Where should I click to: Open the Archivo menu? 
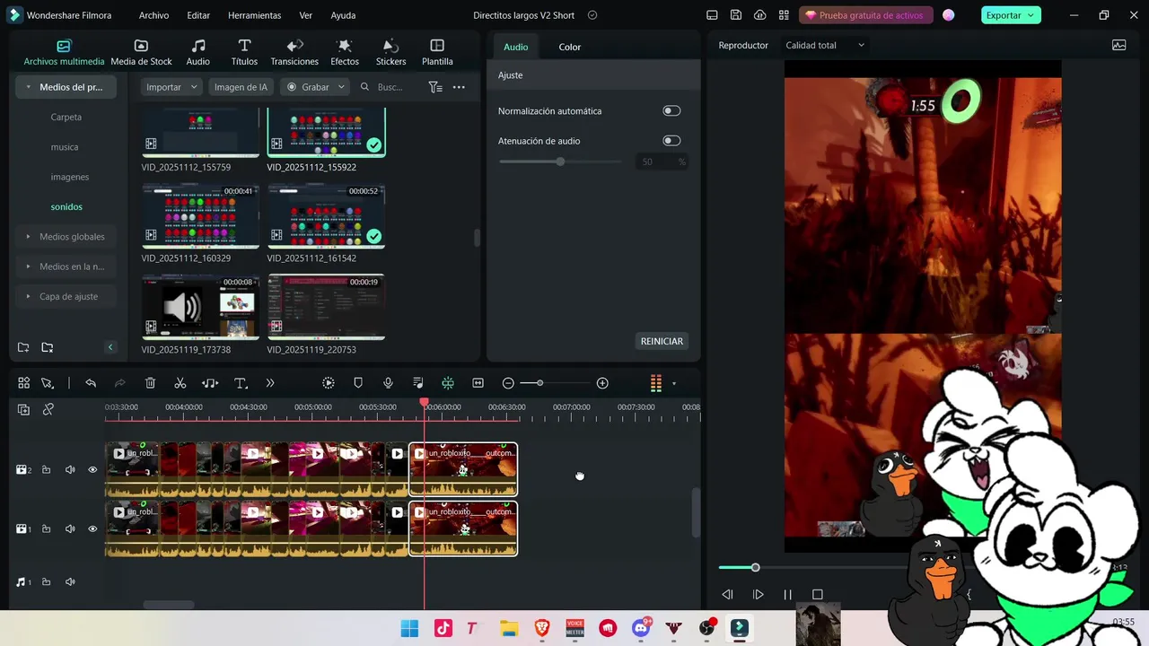point(153,15)
